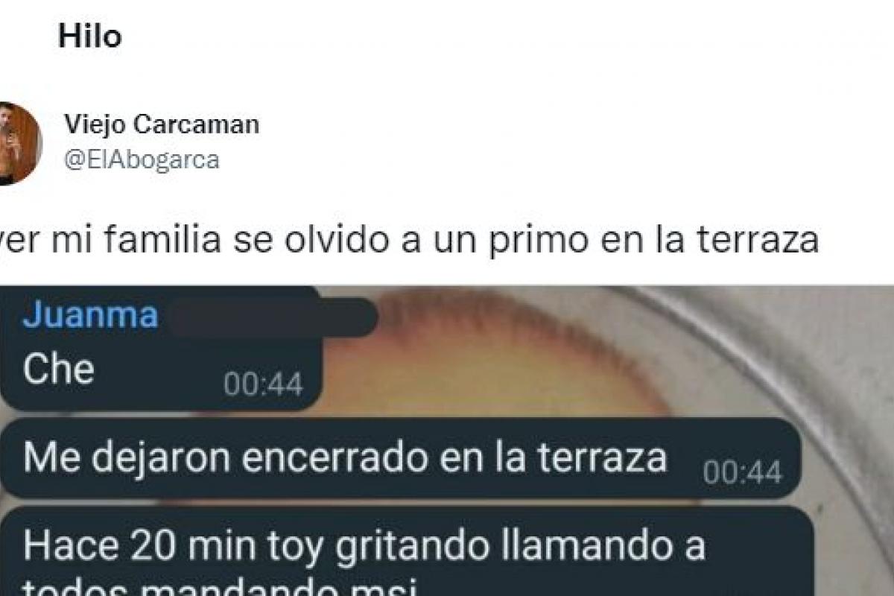Click the "Hilo" thread header title
This screenshot has width=894, height=596.
tap(89, 37)
